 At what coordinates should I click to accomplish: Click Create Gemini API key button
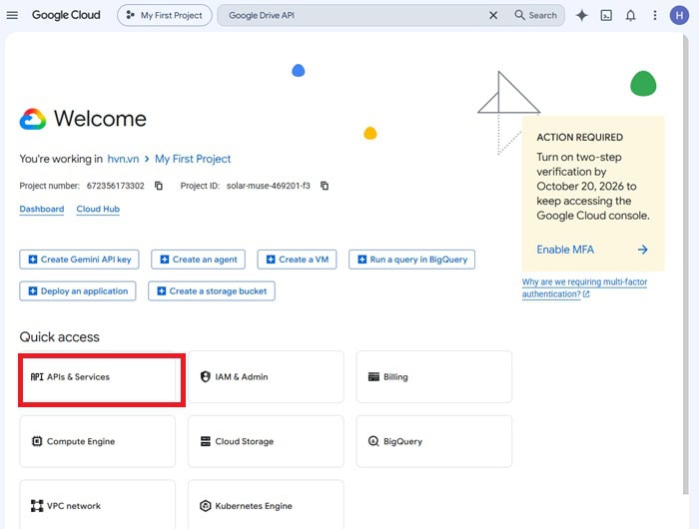click(x=79, y=260)
